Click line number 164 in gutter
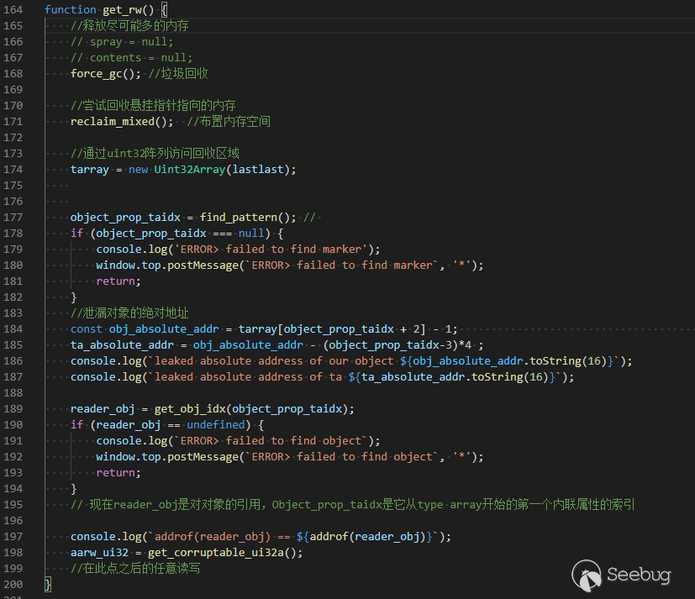 pyautogui.click(x=13, y=10)
